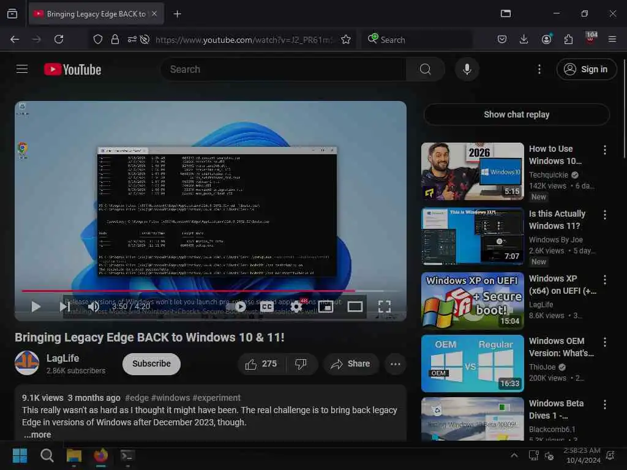
Task: Play the video
Action: (x=36, y=307)
